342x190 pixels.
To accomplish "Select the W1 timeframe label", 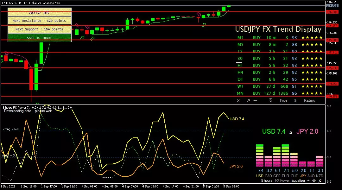I will 240,86.
